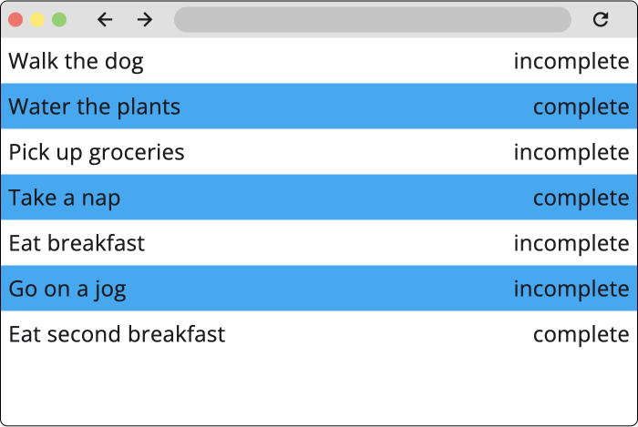Toggle incomplete status for Walk the dog

pyautogui.click(x=571, y=61)
